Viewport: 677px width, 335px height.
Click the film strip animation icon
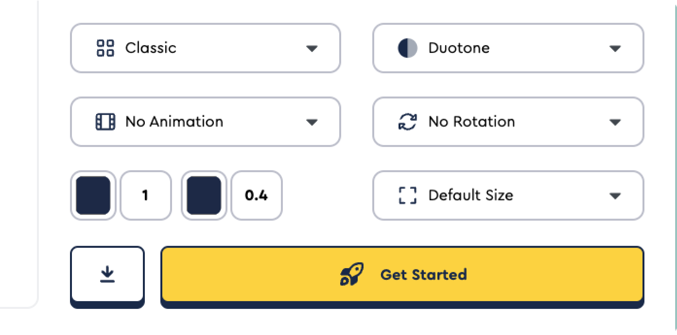tap(105, 122)
